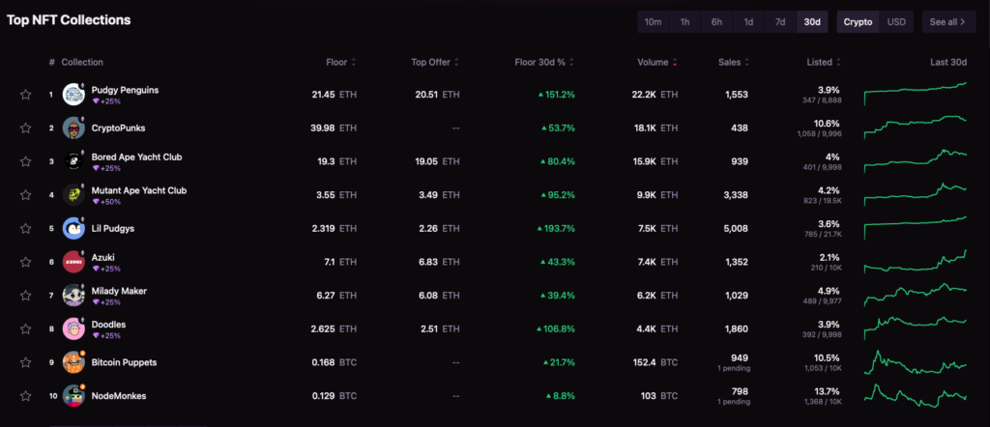Toggle the Azuki favorite star
Viewport: 990px width, 427px height.
click(25, 262)
